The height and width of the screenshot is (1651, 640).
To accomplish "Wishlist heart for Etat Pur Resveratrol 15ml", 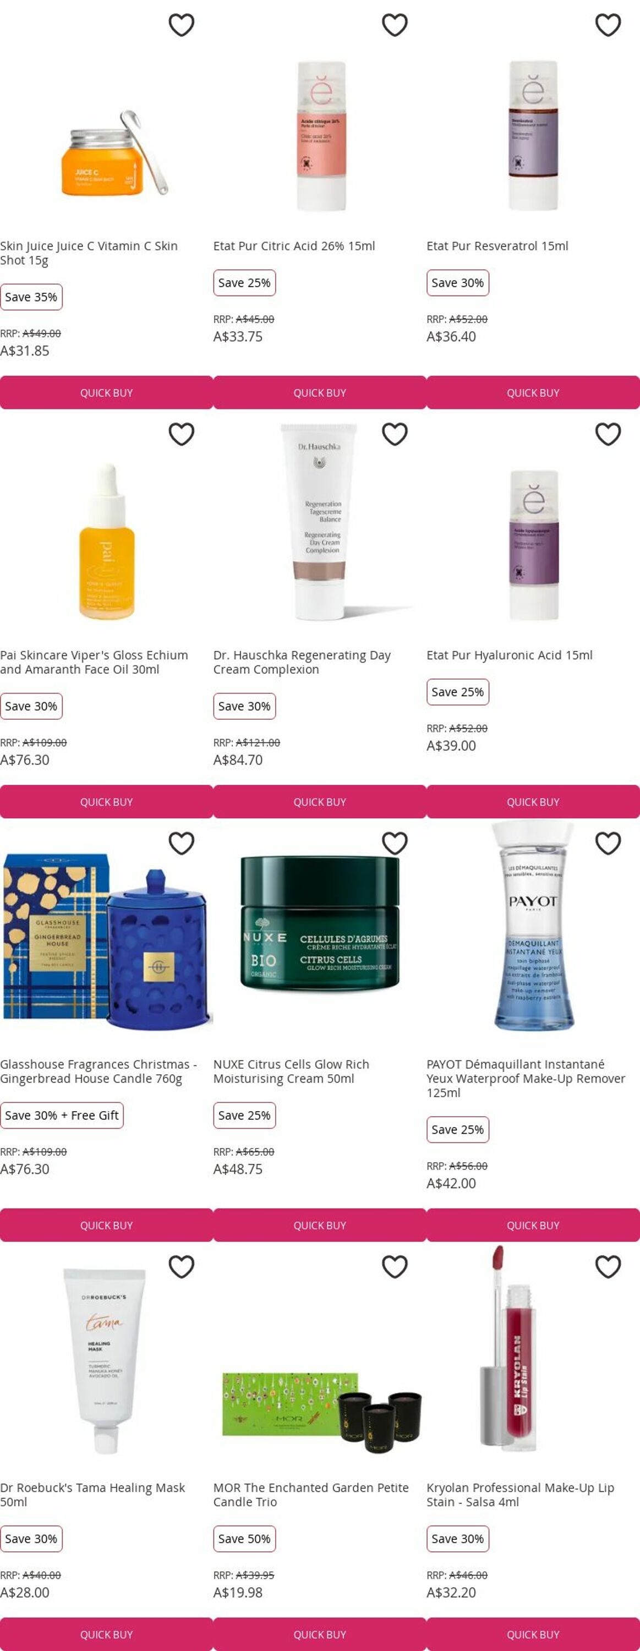I will (608, 25).
